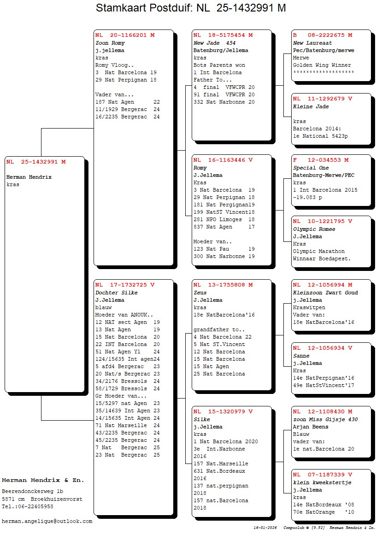Click the klein kweekstertje name

click(322, 482)
